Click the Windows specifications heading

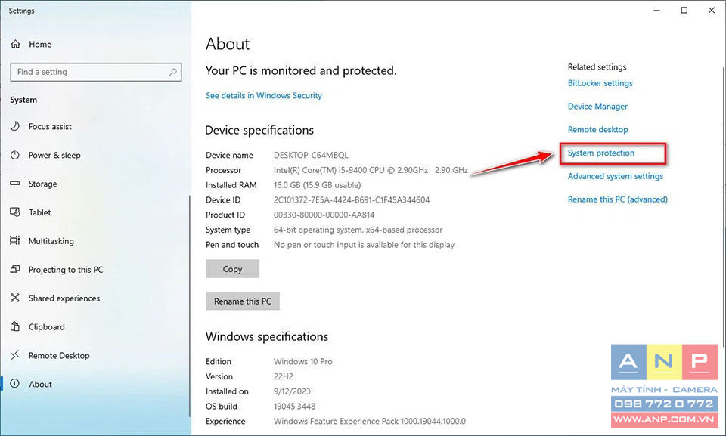point(267,336)
